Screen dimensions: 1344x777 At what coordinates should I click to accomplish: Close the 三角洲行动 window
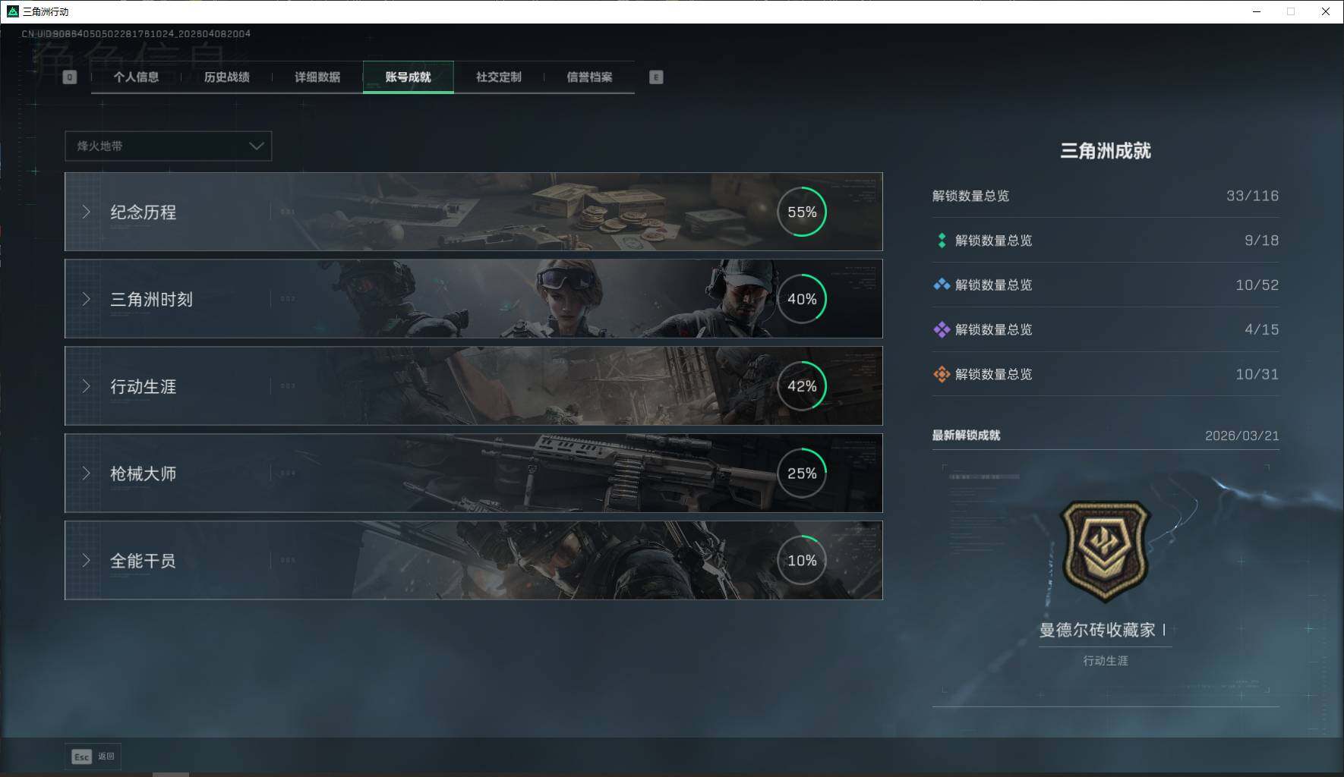click(1326, 11)
